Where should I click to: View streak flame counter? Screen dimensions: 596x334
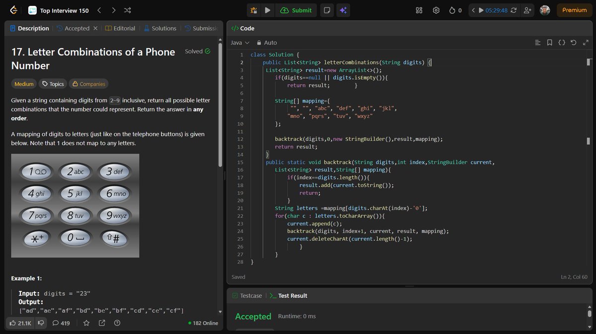click(x=455, y=10)
